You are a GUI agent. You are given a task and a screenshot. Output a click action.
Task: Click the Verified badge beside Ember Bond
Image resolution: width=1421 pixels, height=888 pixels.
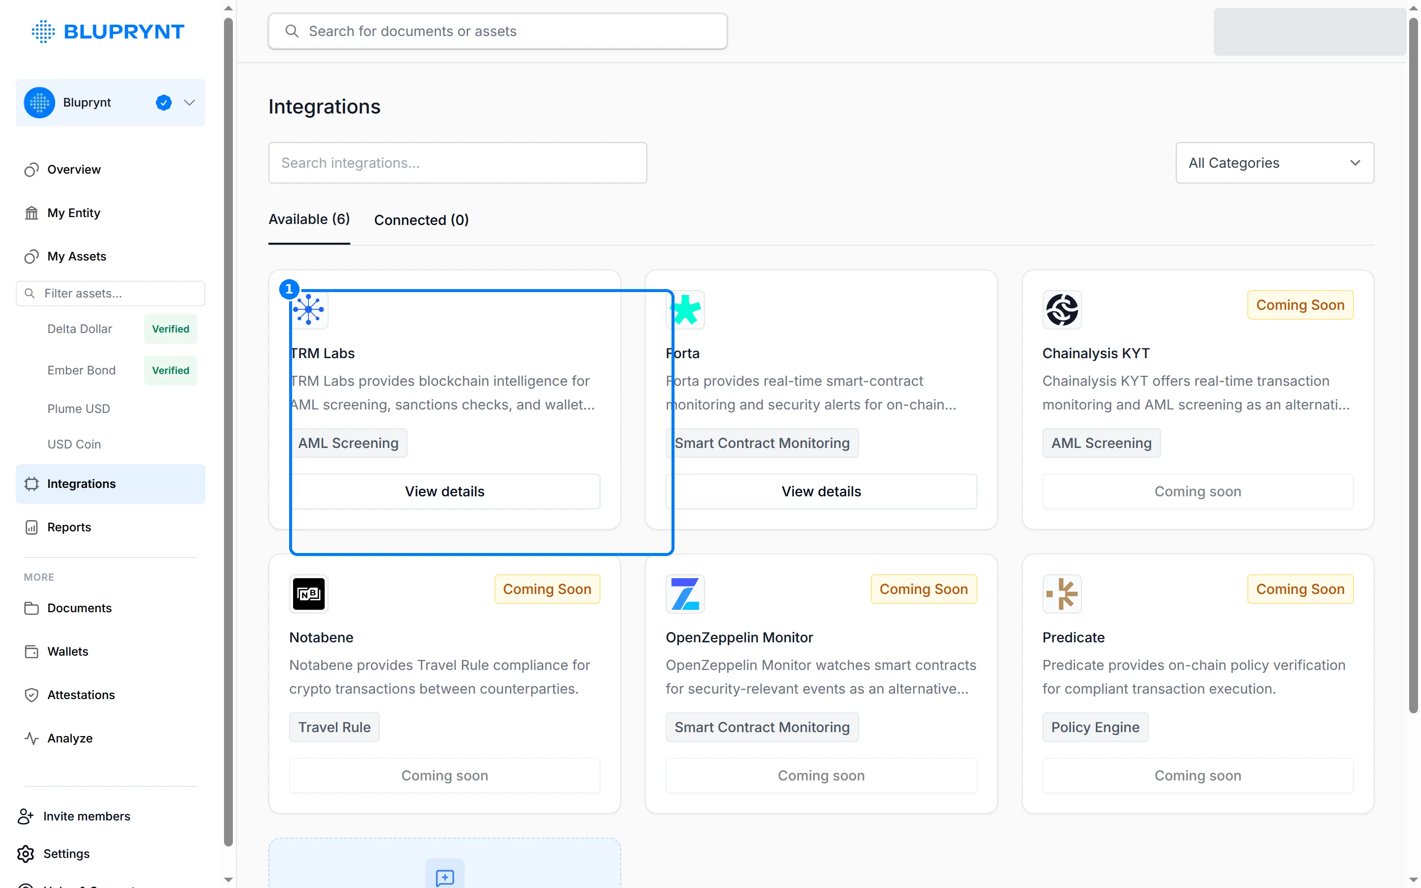pyautogui.click(x=170, y=370)
